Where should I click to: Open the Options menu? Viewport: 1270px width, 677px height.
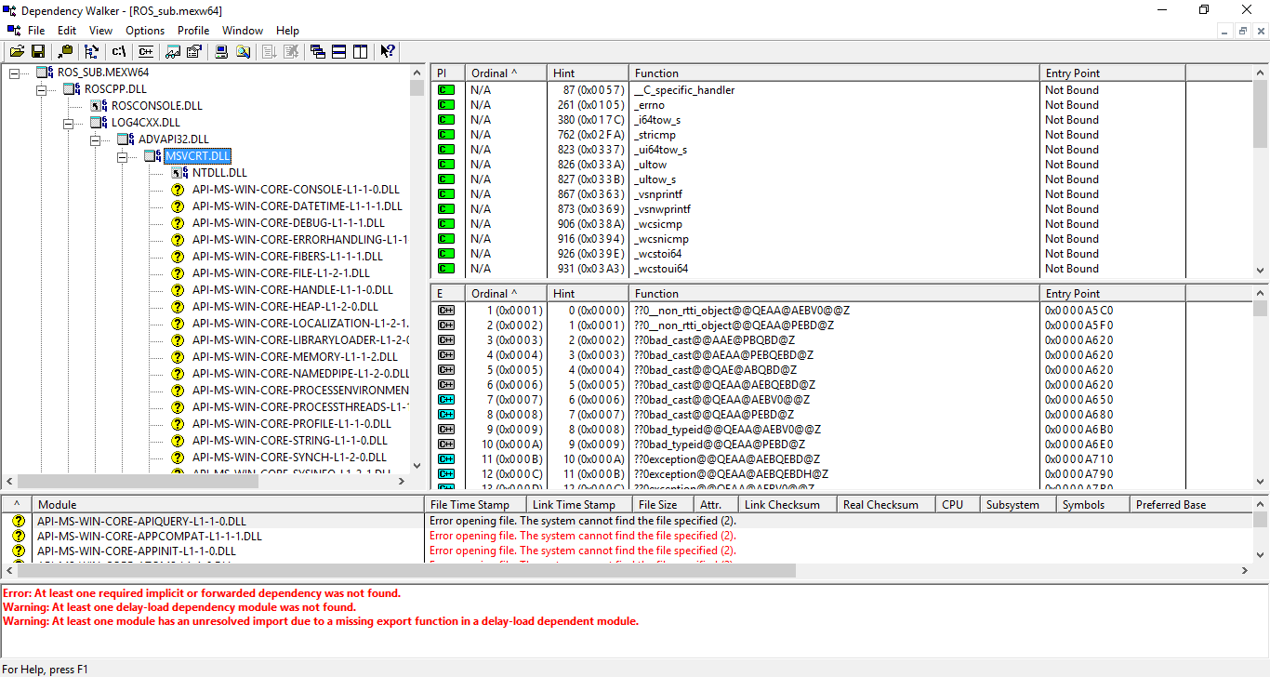coord(145,31)
